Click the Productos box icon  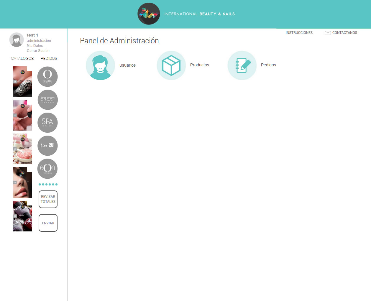[171, 65]
